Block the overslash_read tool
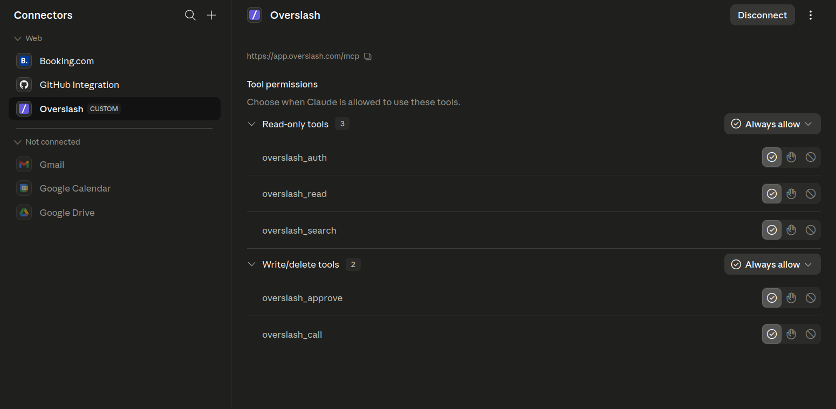The height and width of the screenshot is (409, 836). coord(811,193)
